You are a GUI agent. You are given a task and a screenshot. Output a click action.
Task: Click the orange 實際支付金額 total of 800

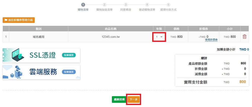[x=242, y=82]
